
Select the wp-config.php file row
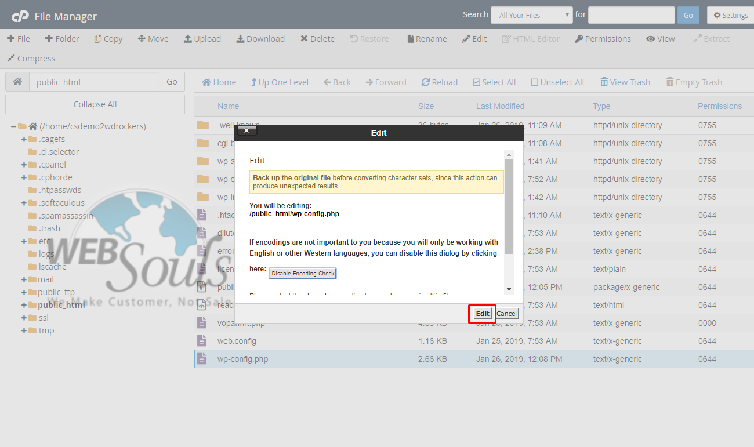474,359
